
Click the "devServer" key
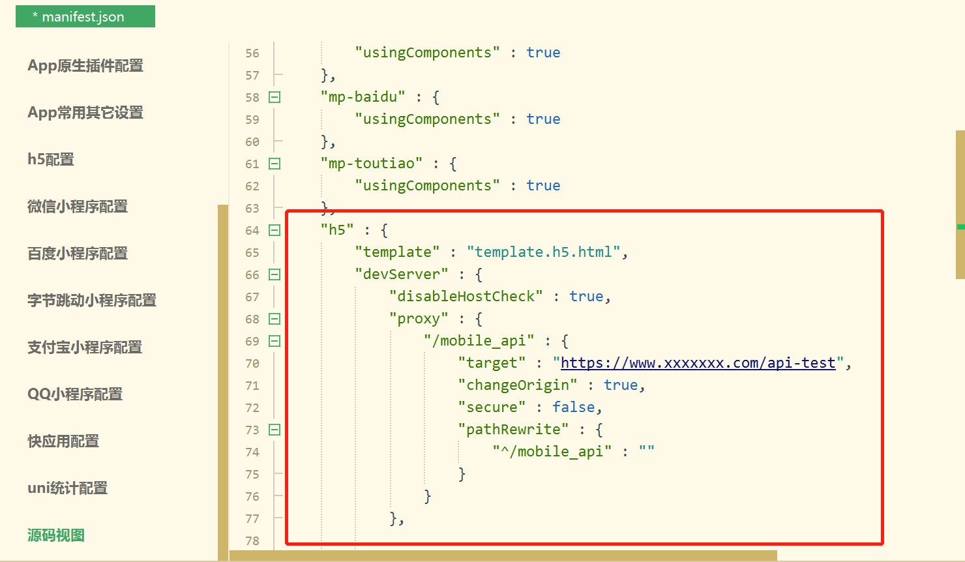coord(402,274)
